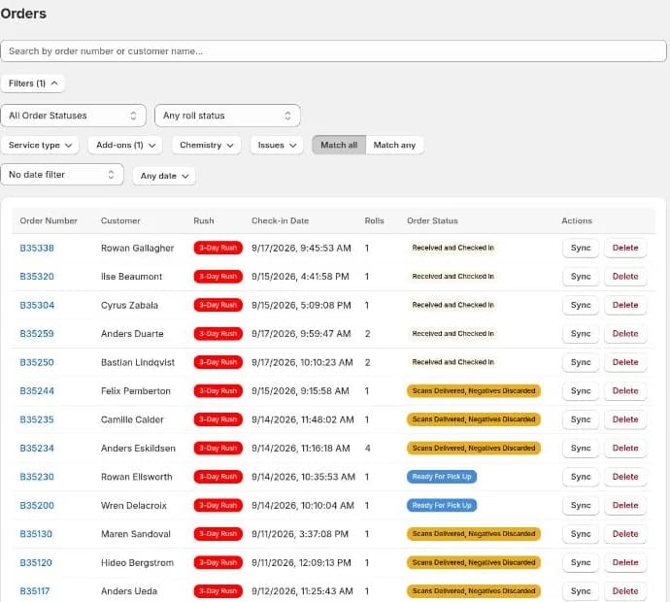Click check-in date 9/11/2026, 3:37:08 PM
670x602 pixels.
(x=300, y=534)
